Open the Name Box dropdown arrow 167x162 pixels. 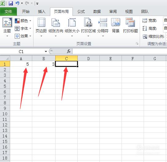coord(46,52)
